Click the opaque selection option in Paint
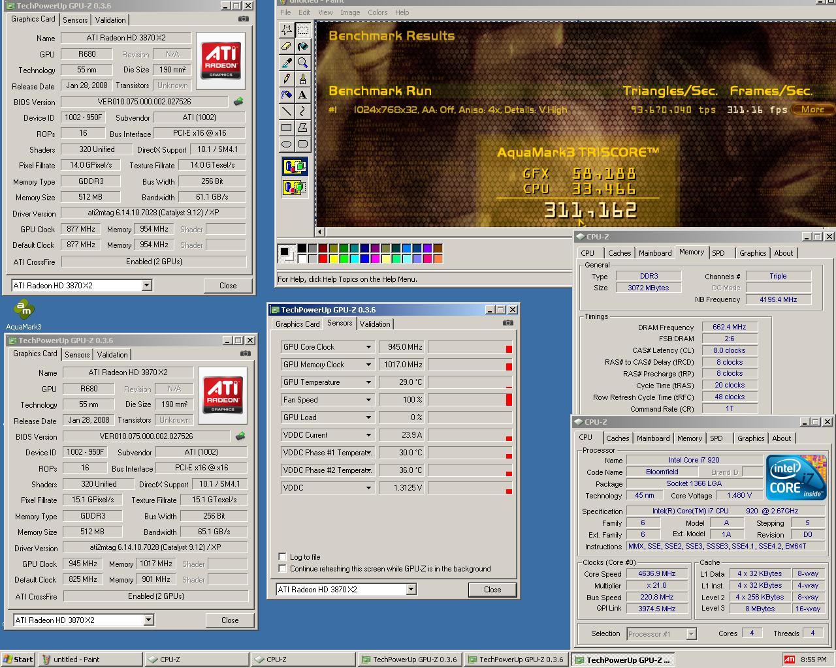The height and width of the screenshot is (668, 836). tap(295, 166)
